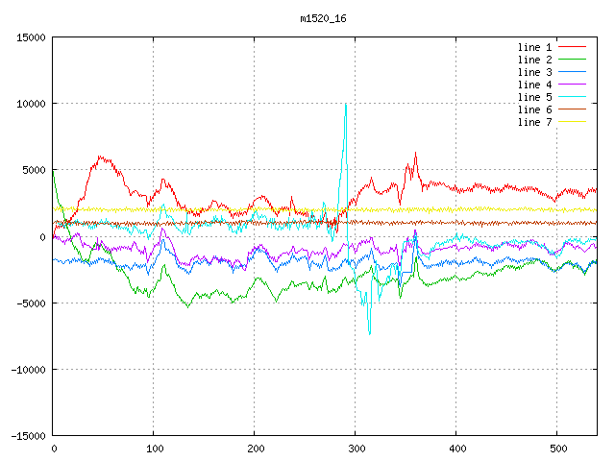Select the 5000 y-axis tick label
This screenshot has height=461, width=615.
pos(34,170)
